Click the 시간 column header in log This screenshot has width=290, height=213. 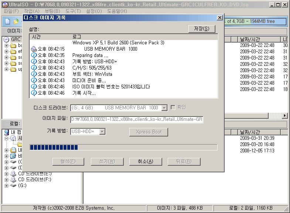(x=50, y=37)
